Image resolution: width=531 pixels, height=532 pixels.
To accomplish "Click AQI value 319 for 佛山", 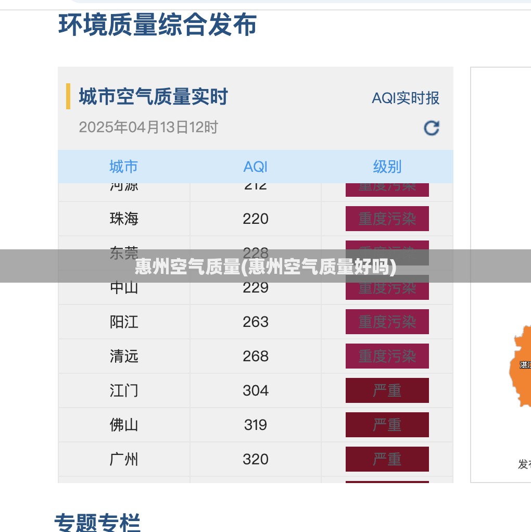I will coord(256,425).
